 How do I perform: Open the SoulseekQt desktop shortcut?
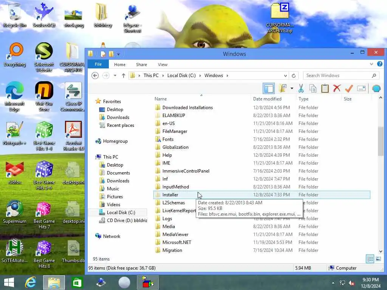(44, 15)
